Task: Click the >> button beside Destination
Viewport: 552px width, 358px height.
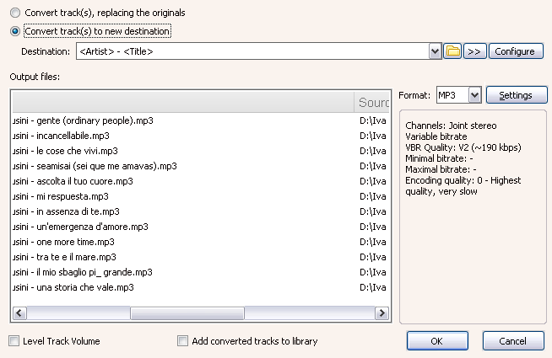Action: [x=475, y=51]
